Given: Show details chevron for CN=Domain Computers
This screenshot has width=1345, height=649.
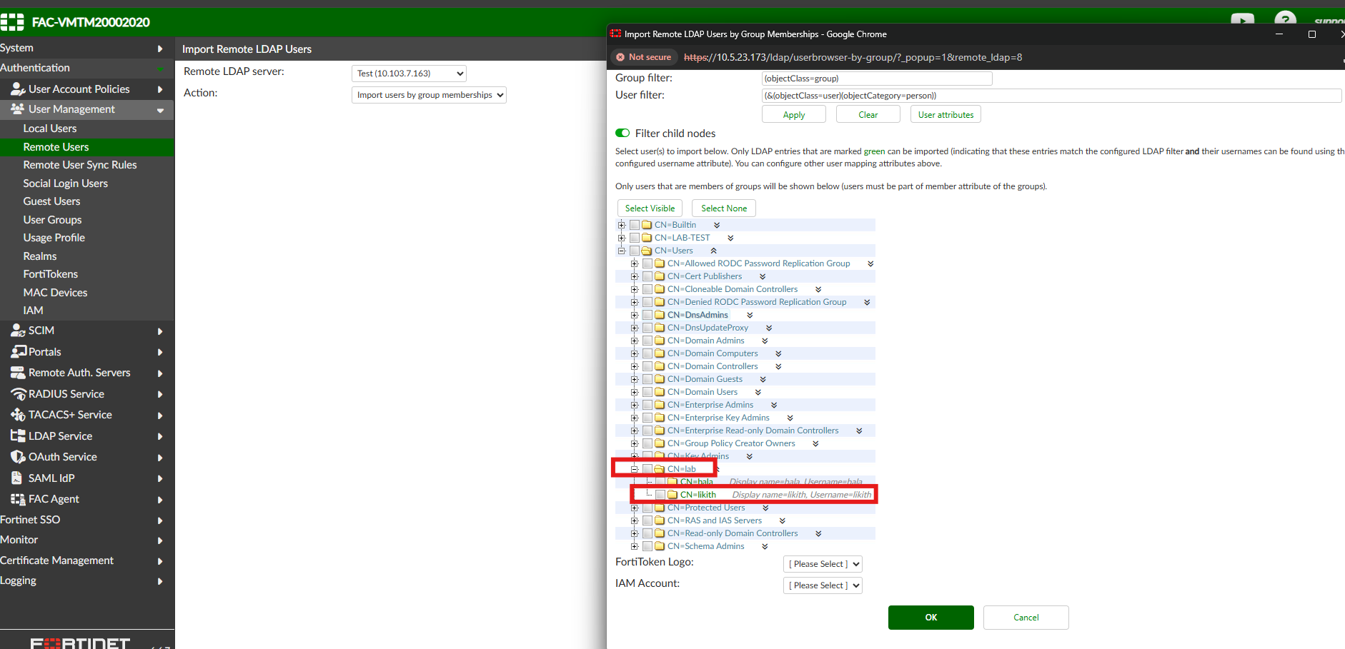Looking at the screenshot, I should (x=778, y=353).
